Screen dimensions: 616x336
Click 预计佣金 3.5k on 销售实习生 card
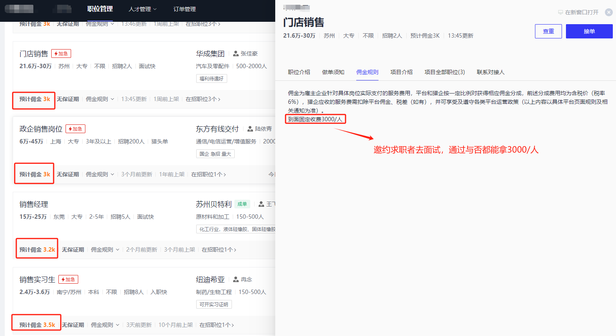(x=37, y=325)
